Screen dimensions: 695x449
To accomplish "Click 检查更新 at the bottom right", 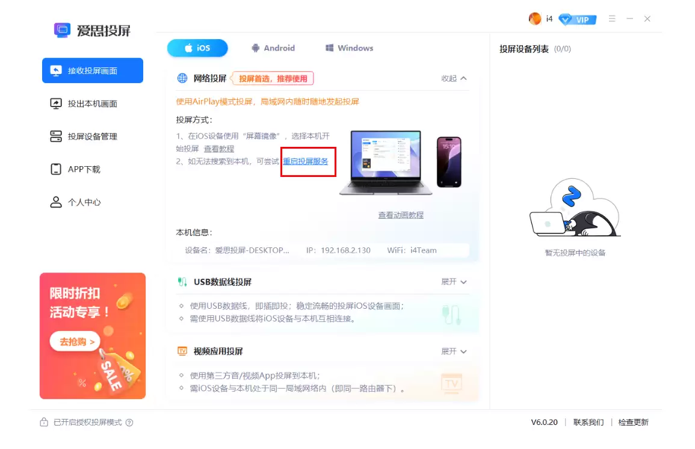I will [x=633, y=423].
